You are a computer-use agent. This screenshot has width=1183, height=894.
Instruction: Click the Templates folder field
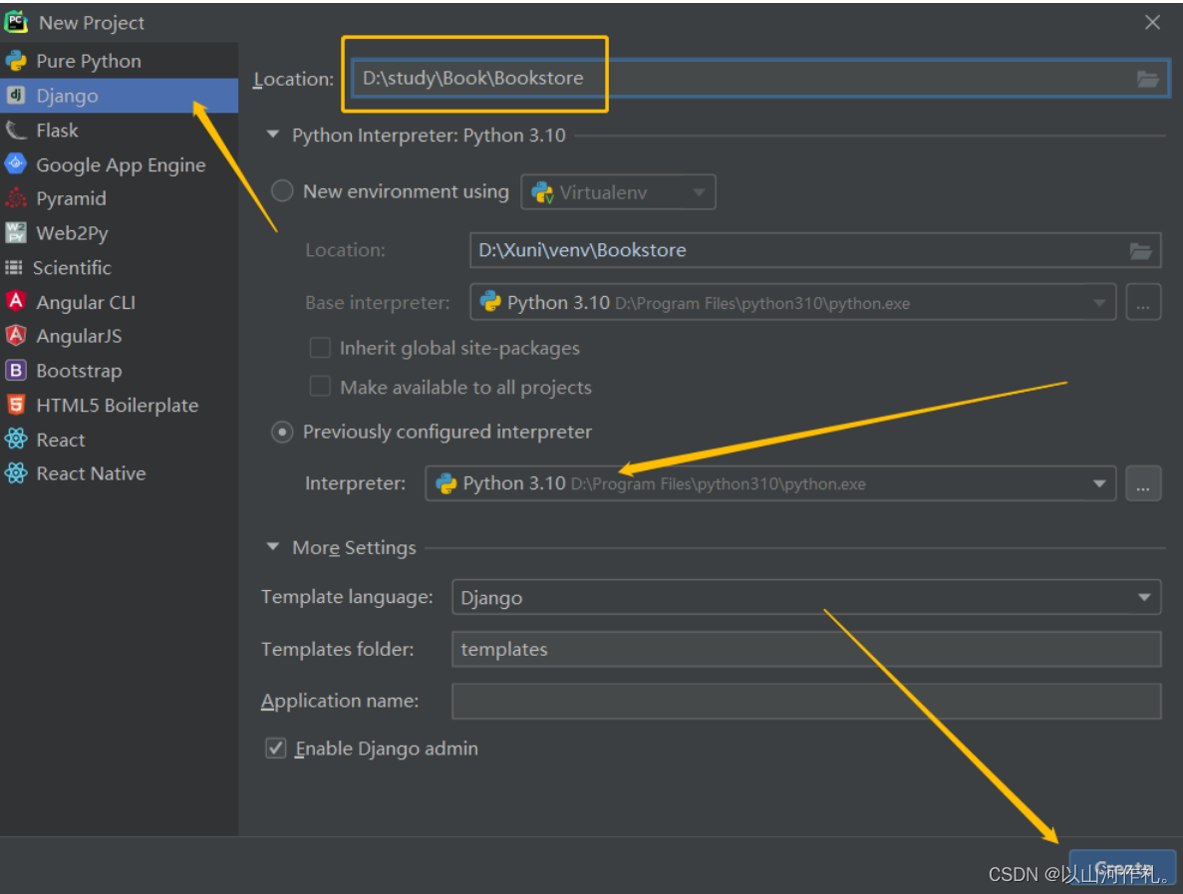pyautogui.click(x=805, y=650)
